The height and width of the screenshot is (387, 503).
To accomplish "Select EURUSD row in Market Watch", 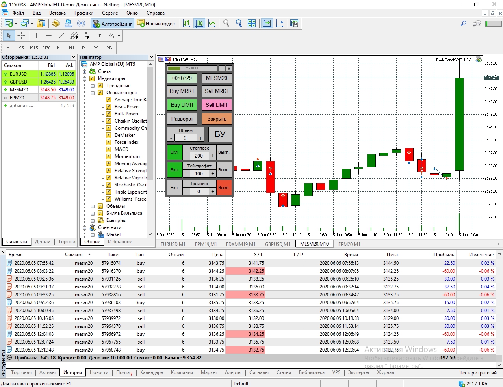I will point(38,74).
